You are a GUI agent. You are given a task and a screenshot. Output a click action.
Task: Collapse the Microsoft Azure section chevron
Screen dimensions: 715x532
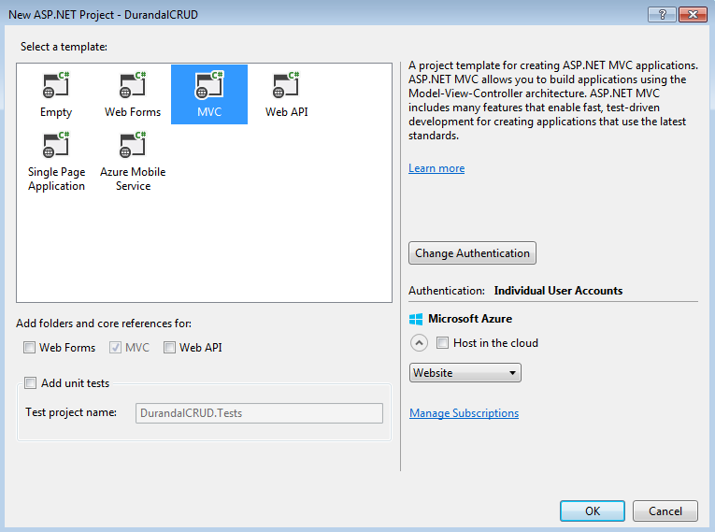419,342
